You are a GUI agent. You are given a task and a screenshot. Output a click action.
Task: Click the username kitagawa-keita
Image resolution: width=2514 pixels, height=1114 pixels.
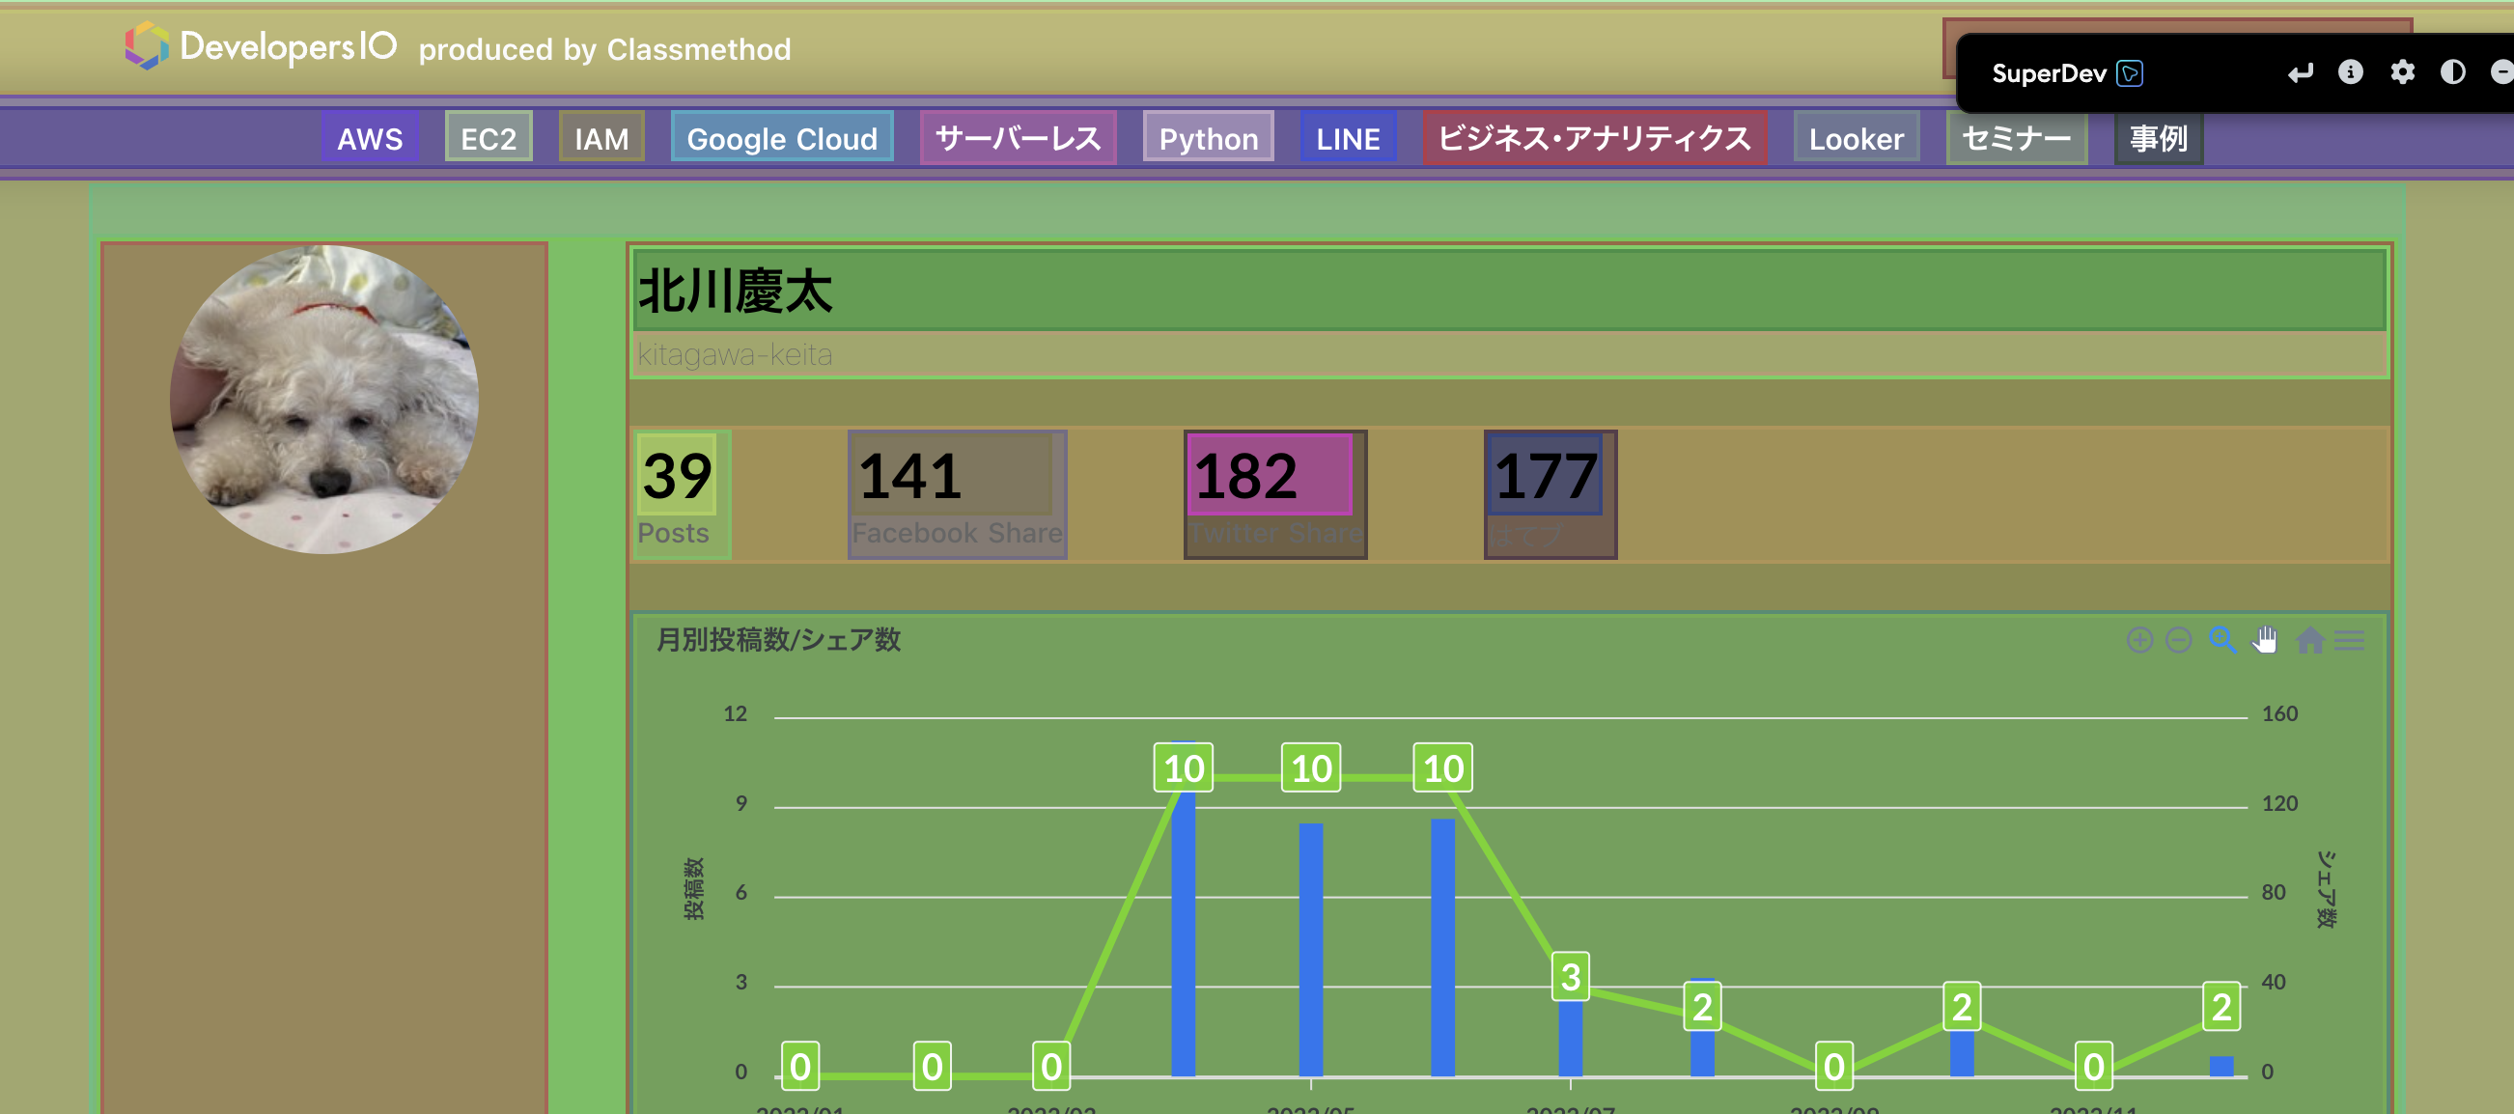(x=735, y=354)
